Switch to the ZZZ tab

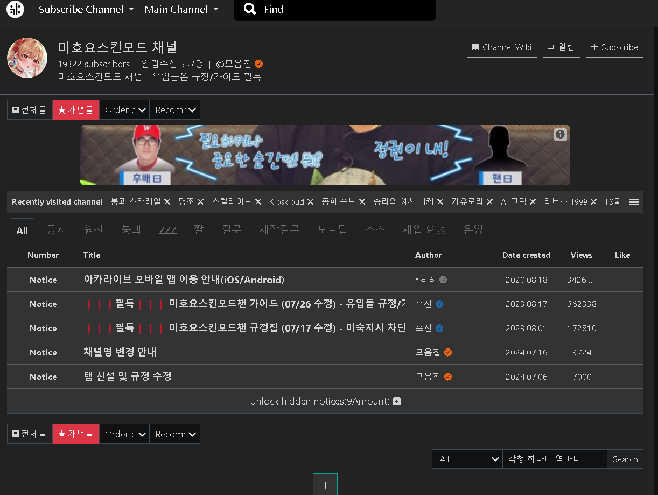[x=167, y=230]
